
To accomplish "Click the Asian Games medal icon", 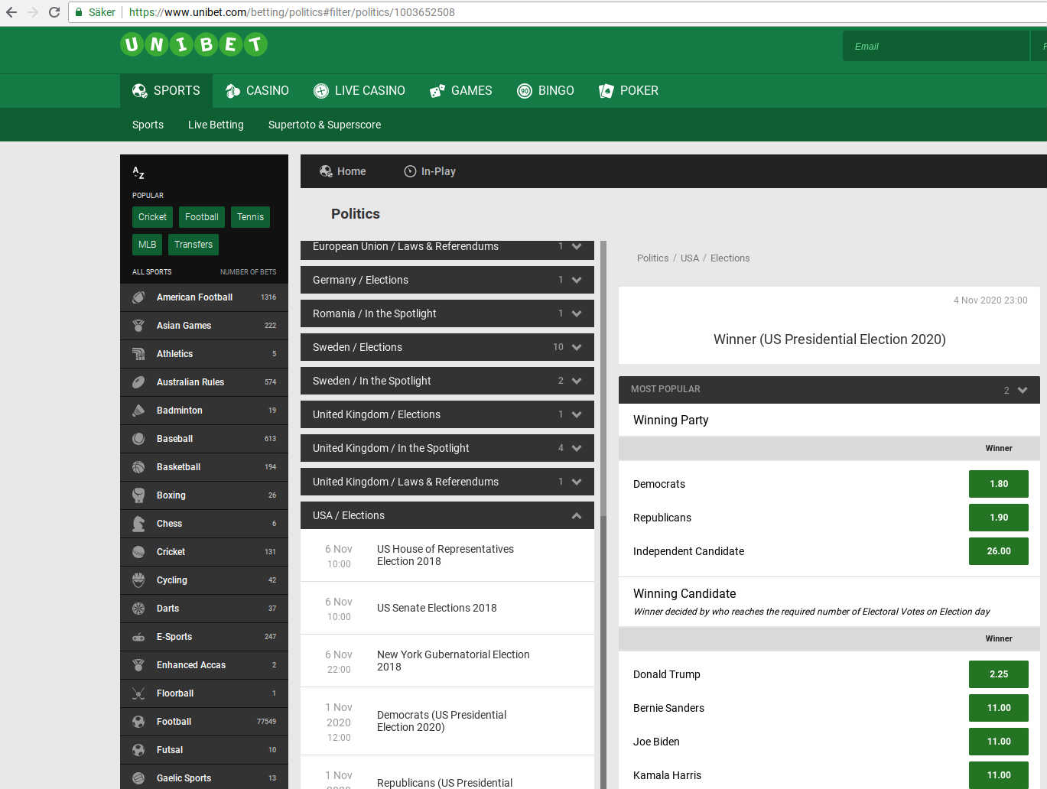I will coord(138,326).
